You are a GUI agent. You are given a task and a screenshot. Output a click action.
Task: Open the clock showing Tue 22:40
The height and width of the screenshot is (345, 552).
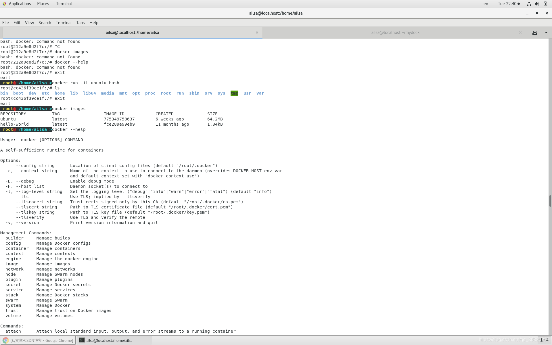click(x=508, y=4)
